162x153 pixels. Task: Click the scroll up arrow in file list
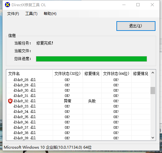(x=153, y=73)
